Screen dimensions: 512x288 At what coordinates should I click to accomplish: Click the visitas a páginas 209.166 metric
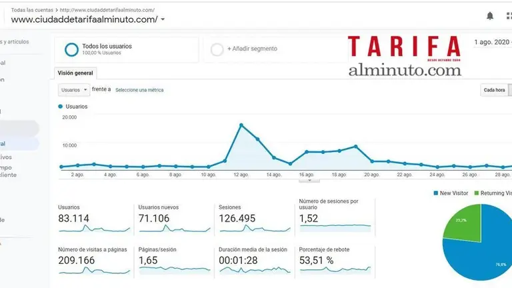coord(95,261)
